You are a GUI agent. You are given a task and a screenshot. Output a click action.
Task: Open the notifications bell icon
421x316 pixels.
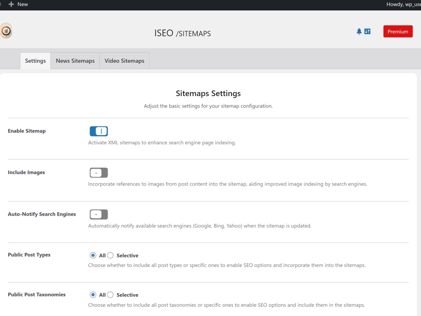pos(359,32)
